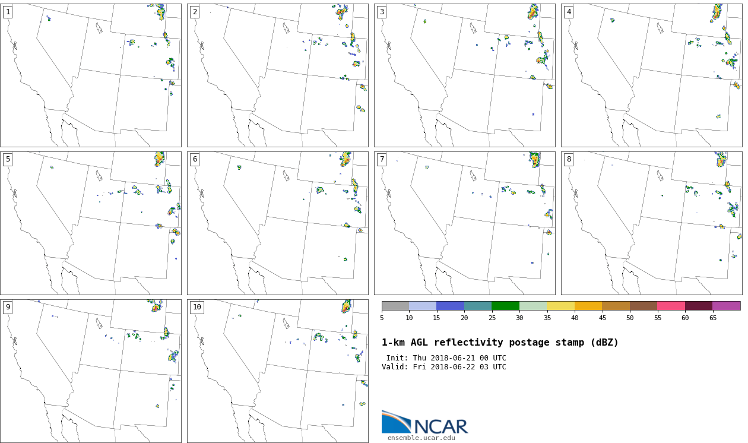Open ensemble member 2 map panel
The image size is (748, 443).
click(x=278, y=75)
